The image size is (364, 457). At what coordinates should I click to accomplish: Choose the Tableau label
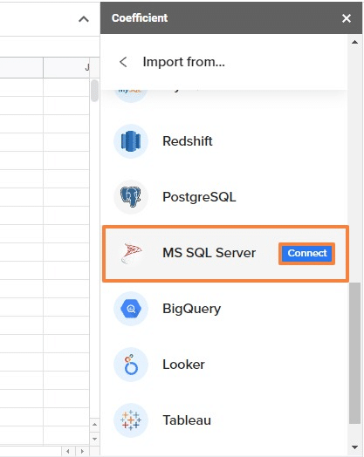coord(187,420)
